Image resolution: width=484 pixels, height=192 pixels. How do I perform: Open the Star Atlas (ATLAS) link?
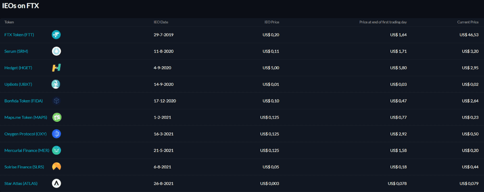click(x=21, y=183)
